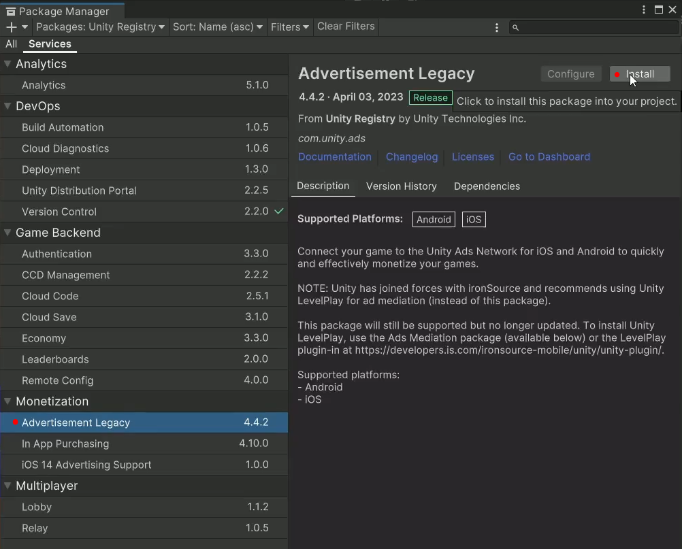Select the CCD Management package
The image size is (682, 549).
tap(144, 275)
